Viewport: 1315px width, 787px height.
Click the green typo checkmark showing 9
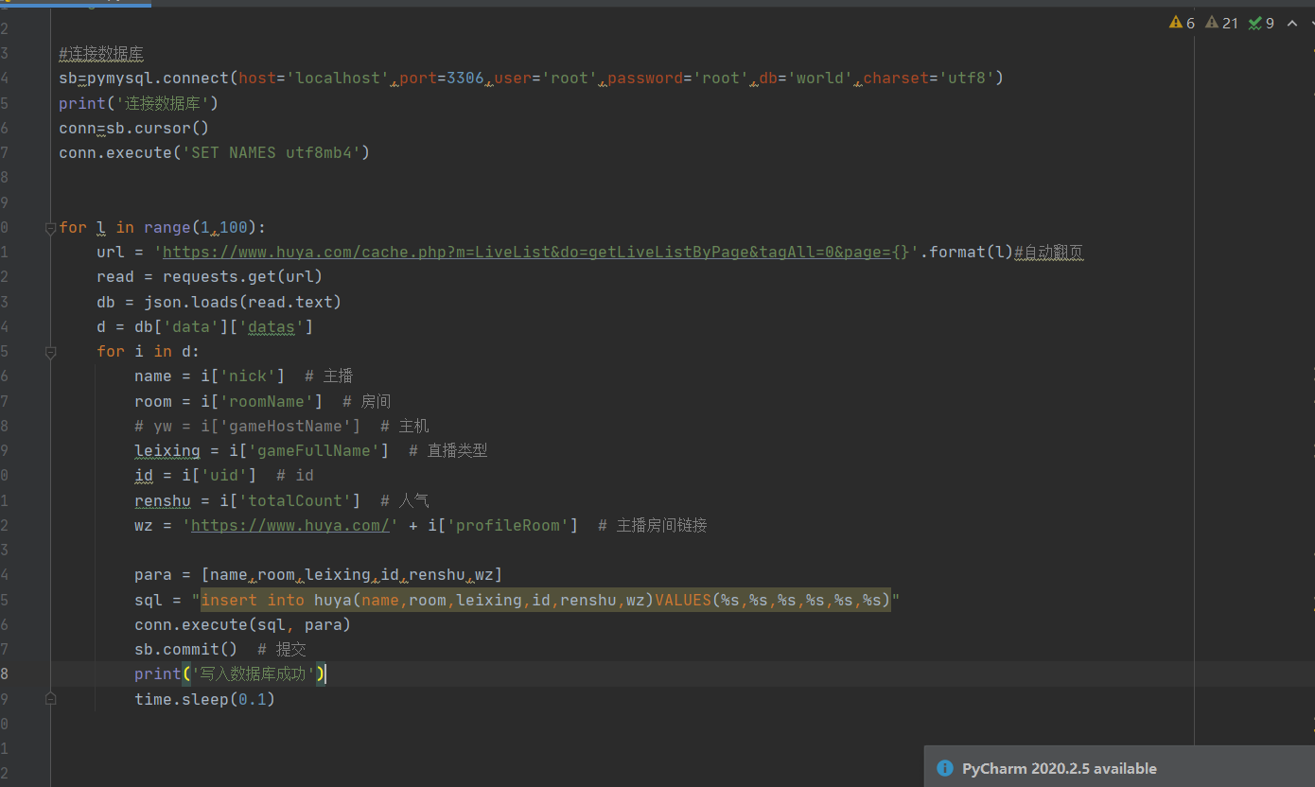click(1261, 23)
